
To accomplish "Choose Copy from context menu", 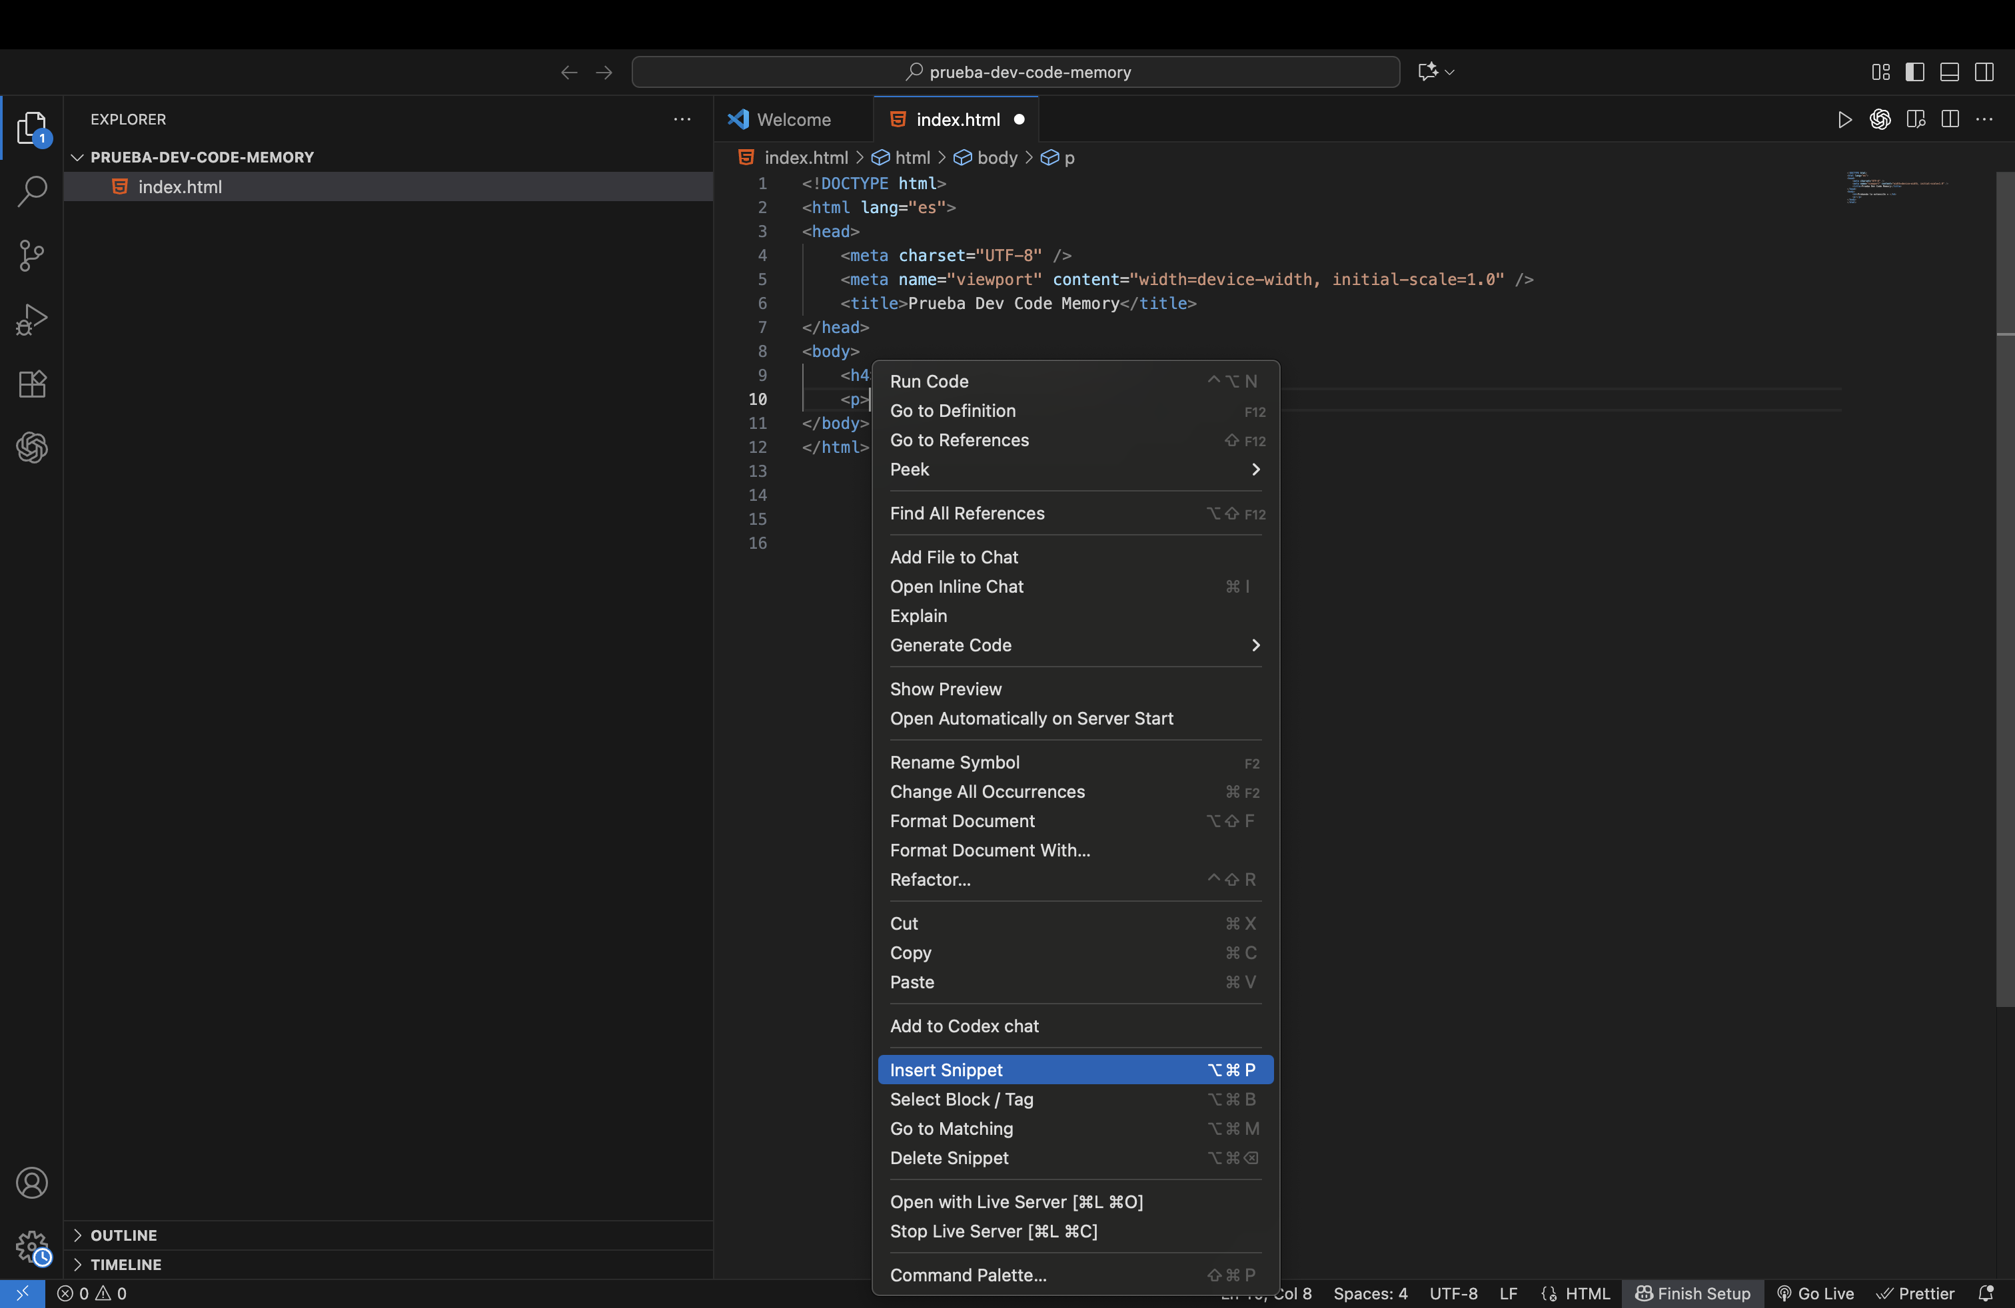I will (1075, 954).
